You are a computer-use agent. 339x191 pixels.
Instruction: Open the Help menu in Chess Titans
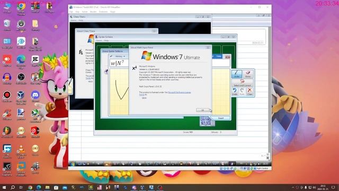click(x=81, y=20)
